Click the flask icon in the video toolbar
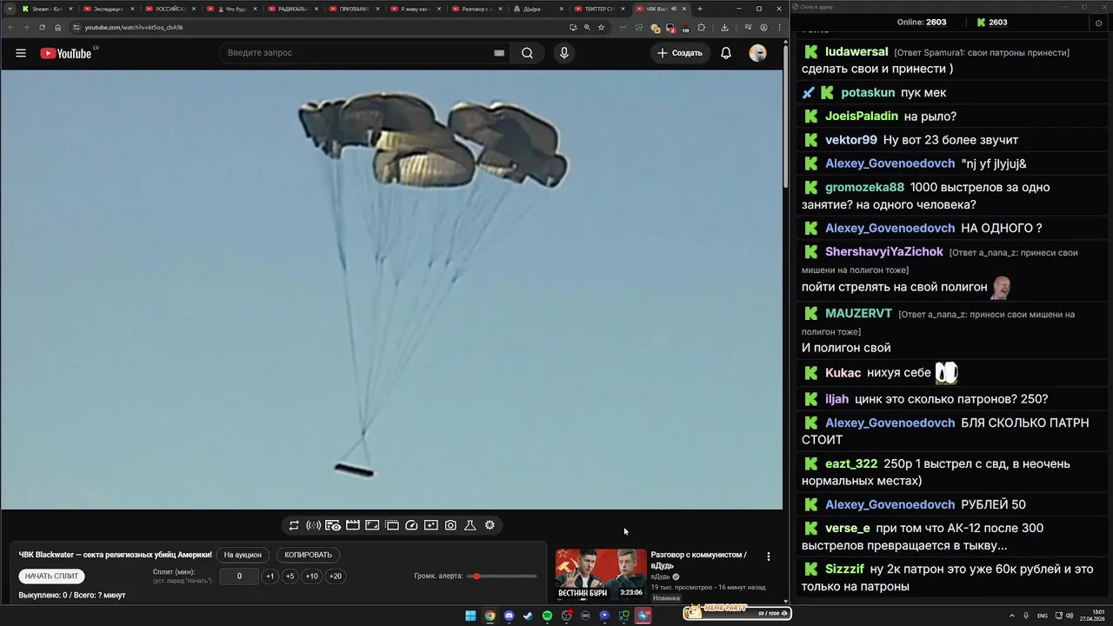 (x=470, y=525)
